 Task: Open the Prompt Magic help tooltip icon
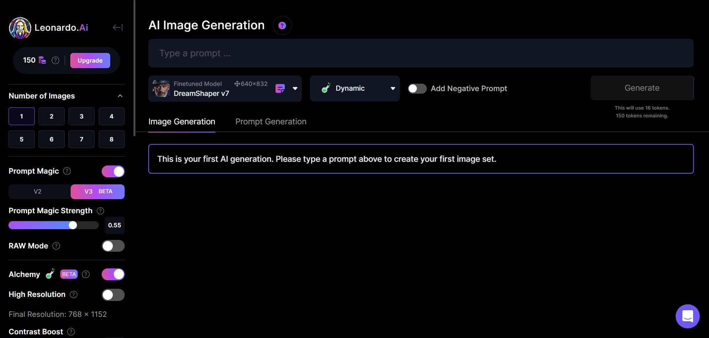(x=67, y=171)
